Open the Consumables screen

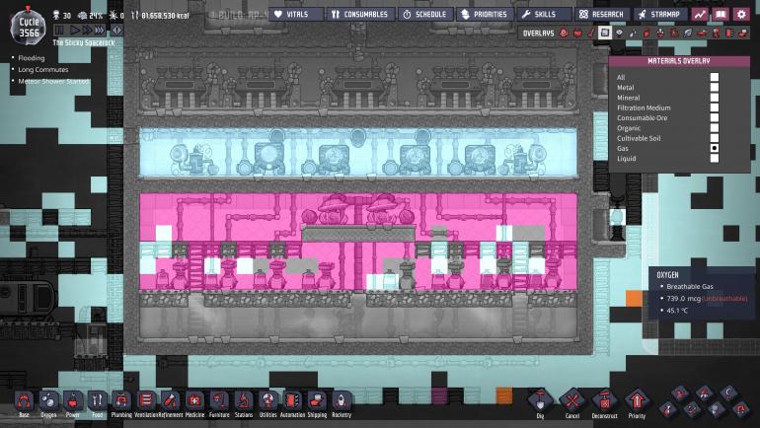(360, 15)
